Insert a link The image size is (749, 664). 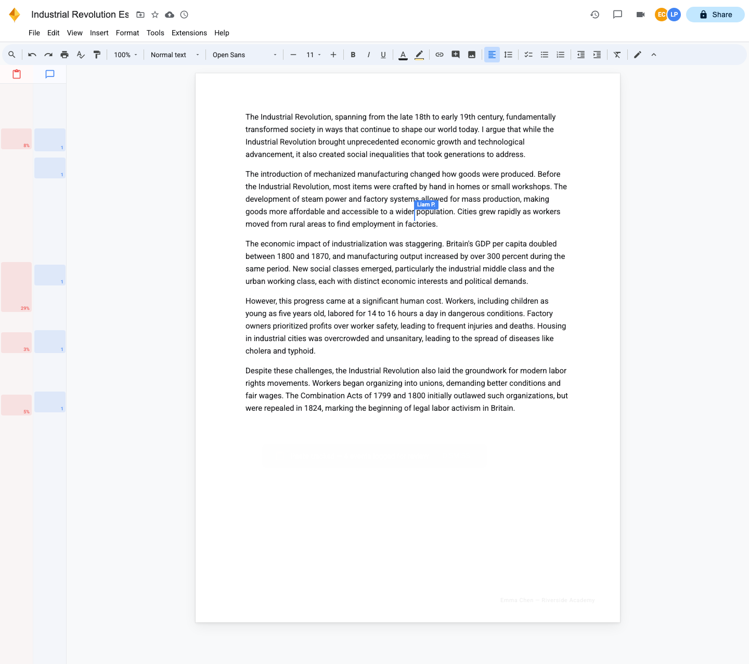pos(440,55)
